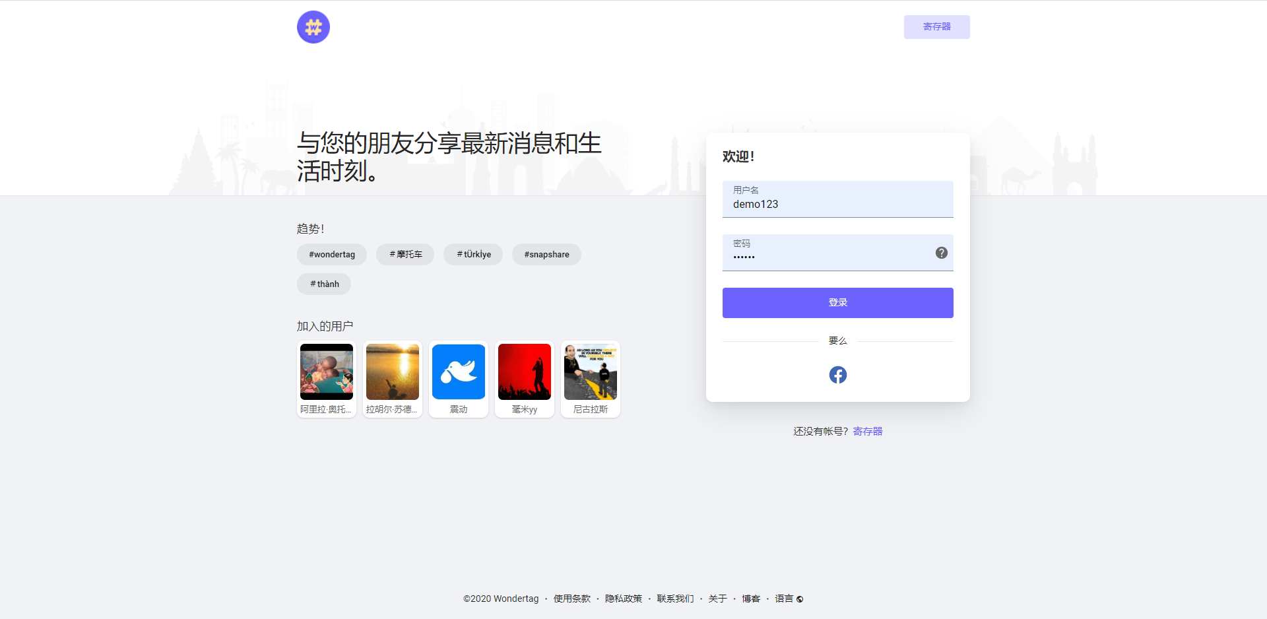The image size is (1267, 619).
Task: Open the 关于 about page link
Action: point(717,599)
